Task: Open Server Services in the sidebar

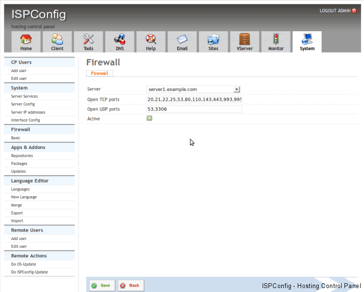Action: click(24, 96)
